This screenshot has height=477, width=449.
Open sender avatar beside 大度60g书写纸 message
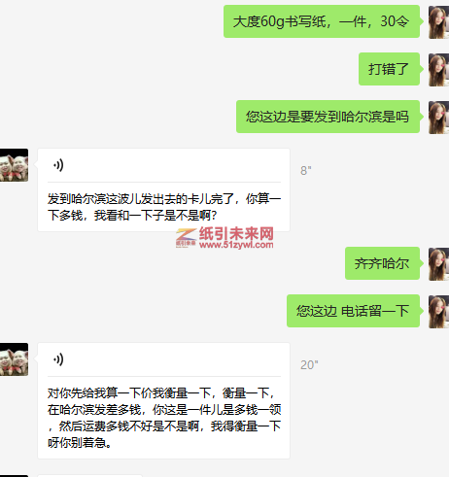(x=438, y=22)
